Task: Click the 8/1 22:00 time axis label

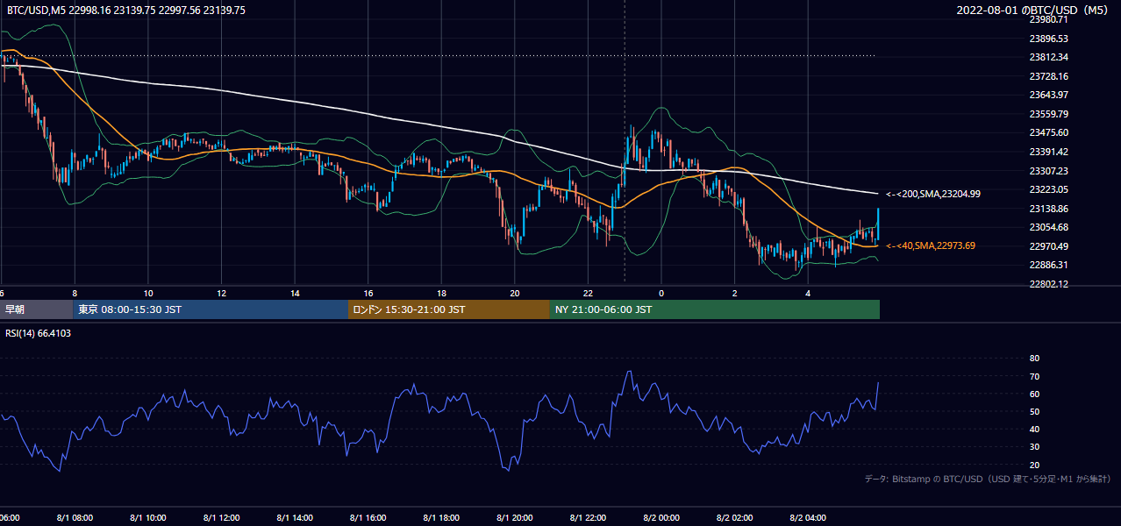Action: tap(589, 518)
